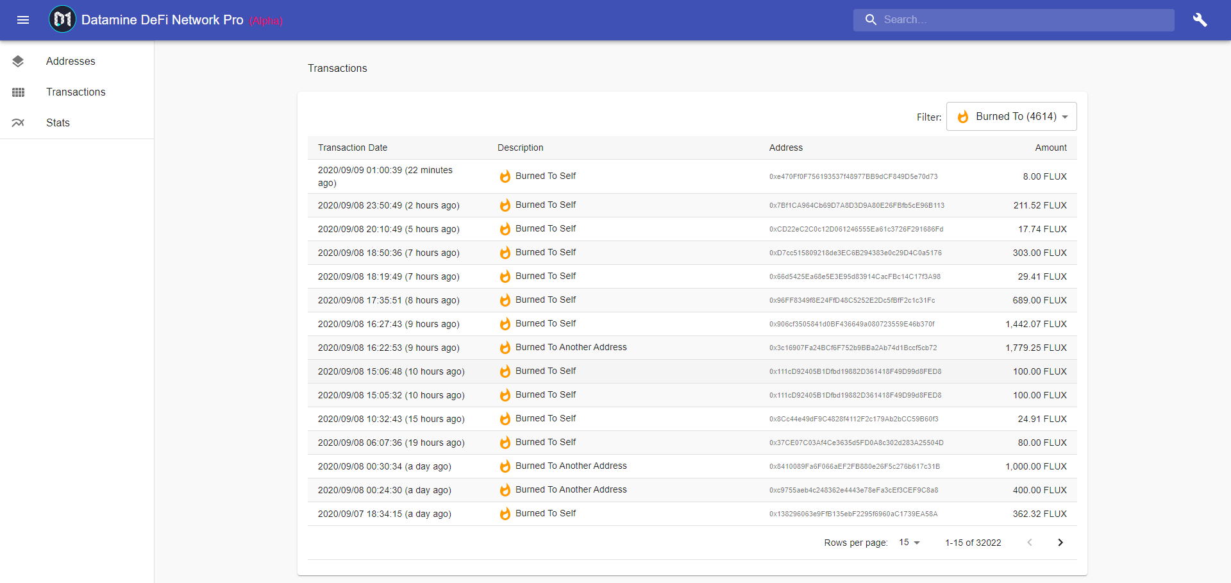Image resolution: width=1231 pixels, height=583 pixels.
Task: Open address starting 0x37CE07C03Af4
Action: coord(857,443)
